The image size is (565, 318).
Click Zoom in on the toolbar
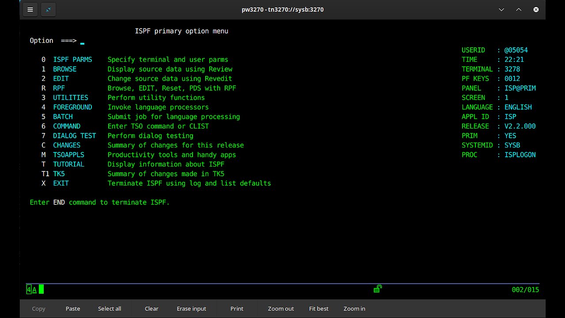coord(354,309)
